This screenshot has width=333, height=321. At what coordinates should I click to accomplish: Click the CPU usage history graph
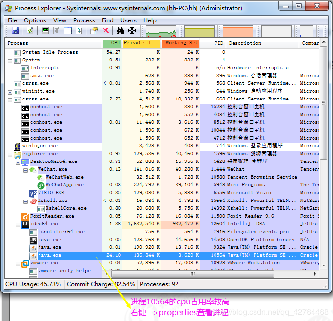point(161,31)
